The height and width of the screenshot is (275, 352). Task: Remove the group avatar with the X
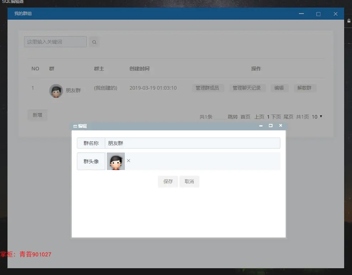(x=128, y=161)
